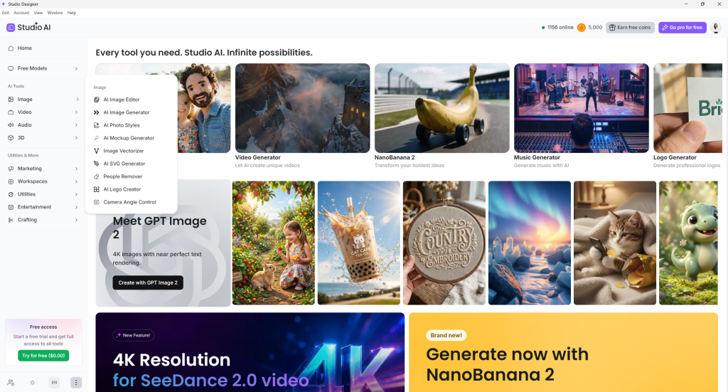
Task: Open the user profile avatar
Action: [x=716, y=28]
